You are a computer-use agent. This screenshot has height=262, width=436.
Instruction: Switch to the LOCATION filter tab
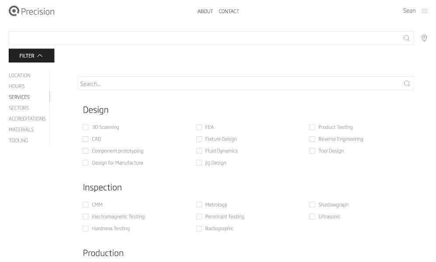(x=20, y=76)
